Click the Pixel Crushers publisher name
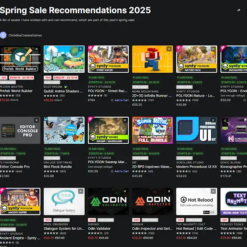 pos(56,225)
